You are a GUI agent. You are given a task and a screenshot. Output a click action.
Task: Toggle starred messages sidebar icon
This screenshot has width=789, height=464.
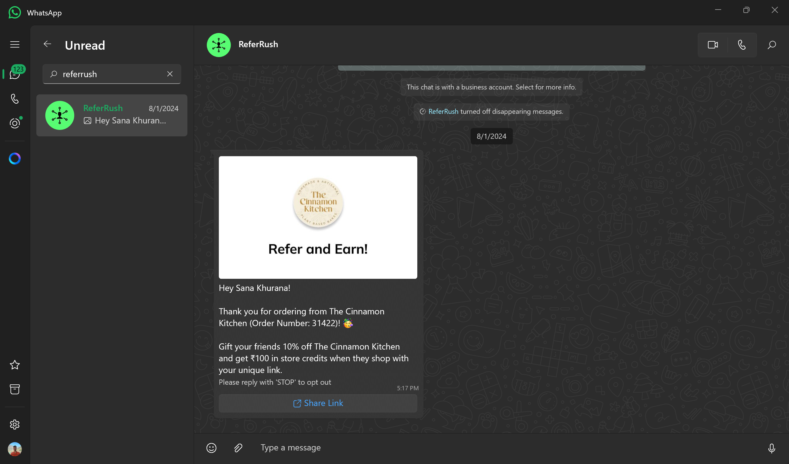pos(14,365)
